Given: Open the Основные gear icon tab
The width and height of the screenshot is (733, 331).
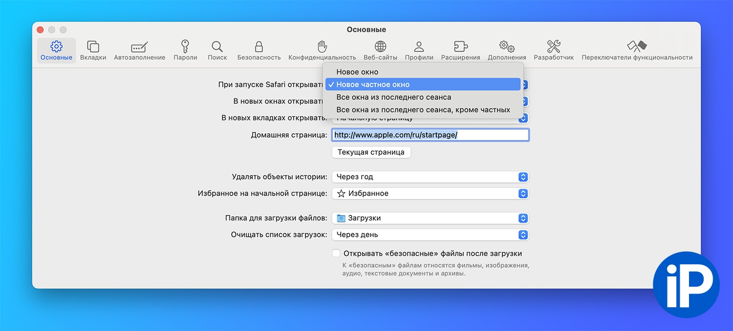Looking at the screenshot, I should coord(56,51).
